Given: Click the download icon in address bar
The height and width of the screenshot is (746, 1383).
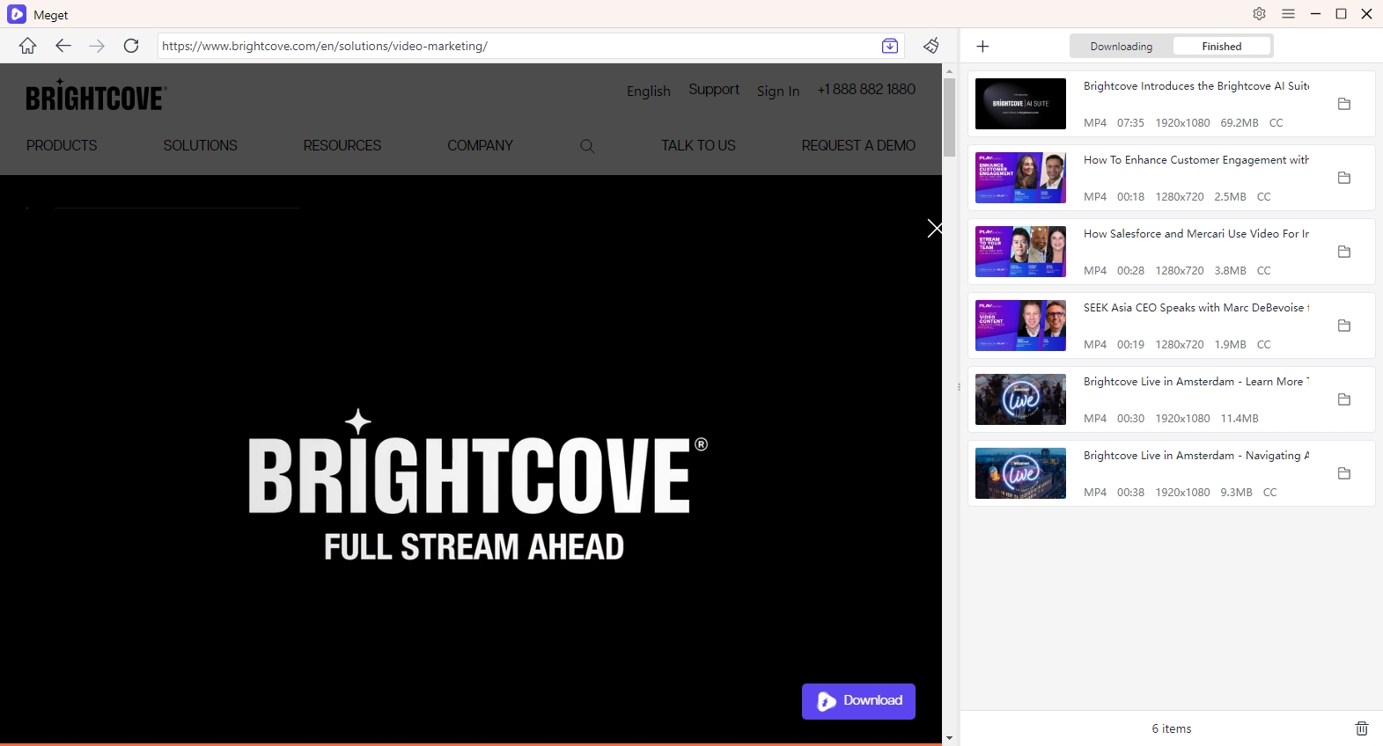Looking at the screenshot, I should pos(890,46).
